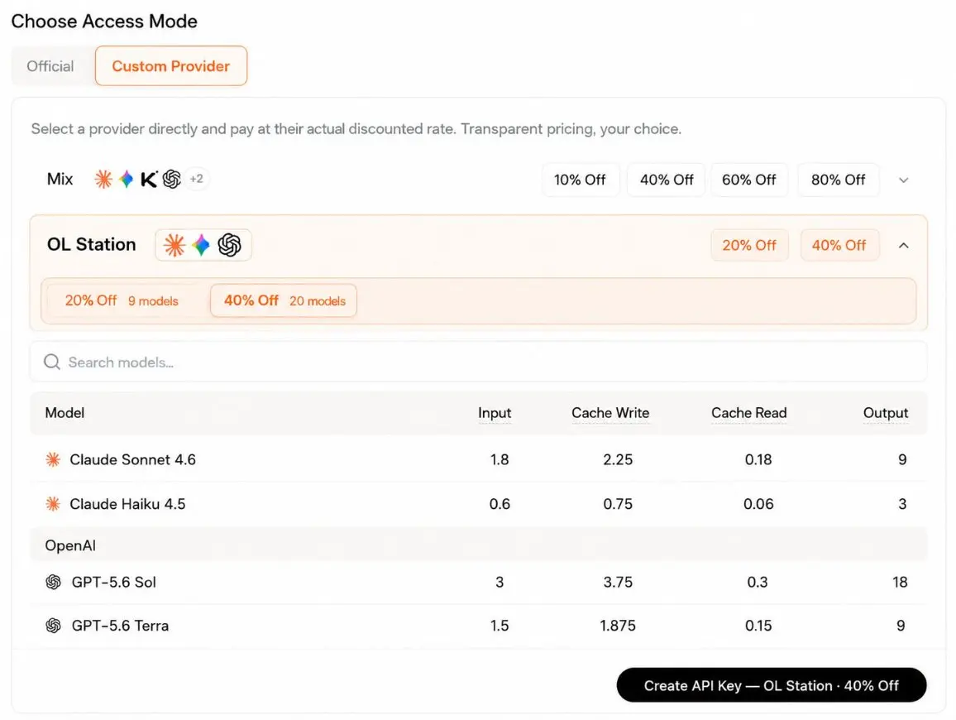Switch to the Official access mode tab
Viewport: 956px width, 720px height.
(50, 66)
